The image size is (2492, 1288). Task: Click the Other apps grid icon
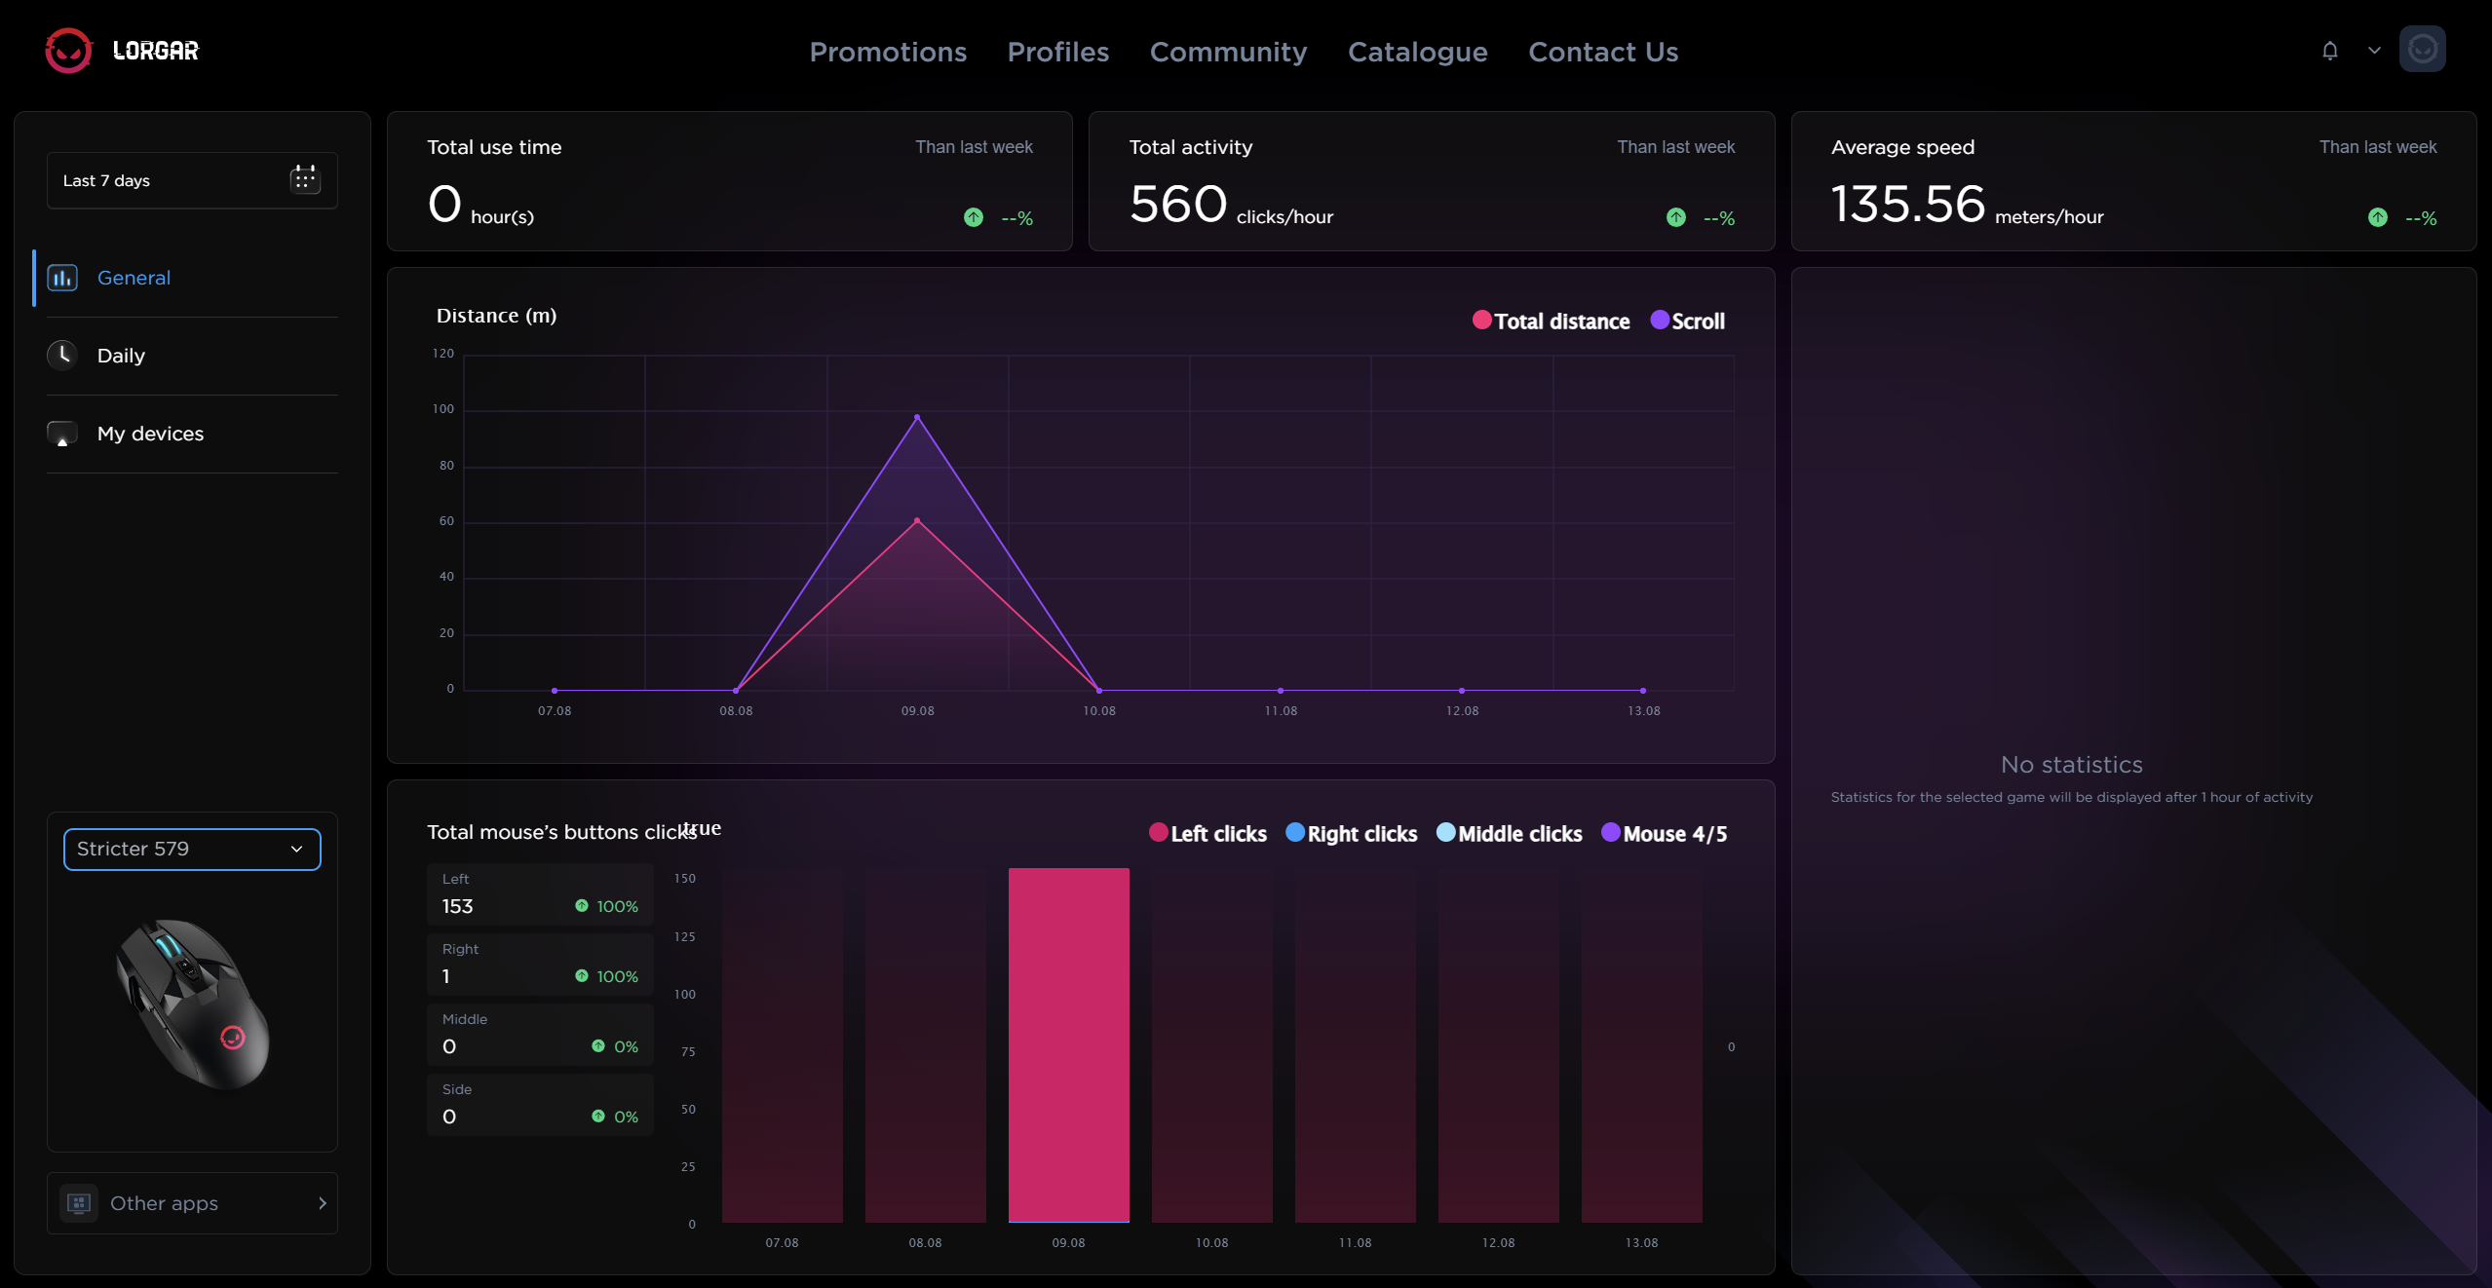(79, 1203)
